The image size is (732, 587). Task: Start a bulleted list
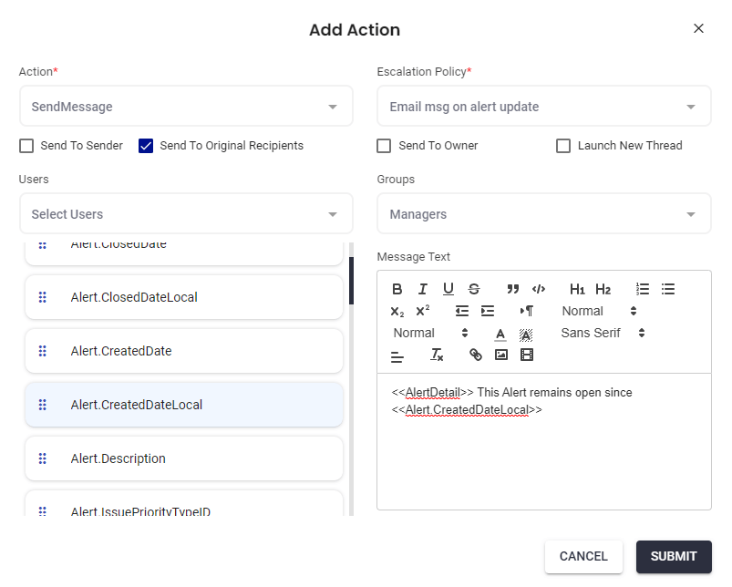click(668, 289)
